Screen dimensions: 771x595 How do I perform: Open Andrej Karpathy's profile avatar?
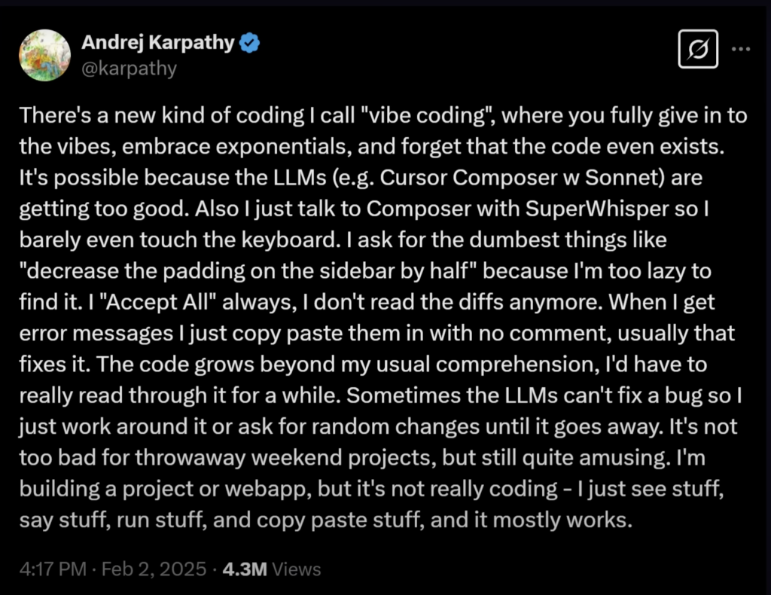tap(44, 55)
